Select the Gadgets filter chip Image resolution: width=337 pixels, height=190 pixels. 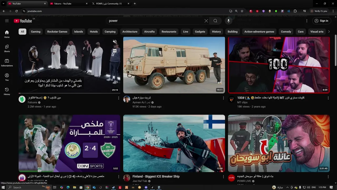pos(200,32)
